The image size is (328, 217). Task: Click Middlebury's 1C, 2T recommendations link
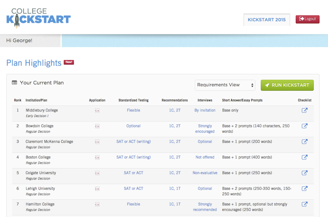(x=175, y=110)
